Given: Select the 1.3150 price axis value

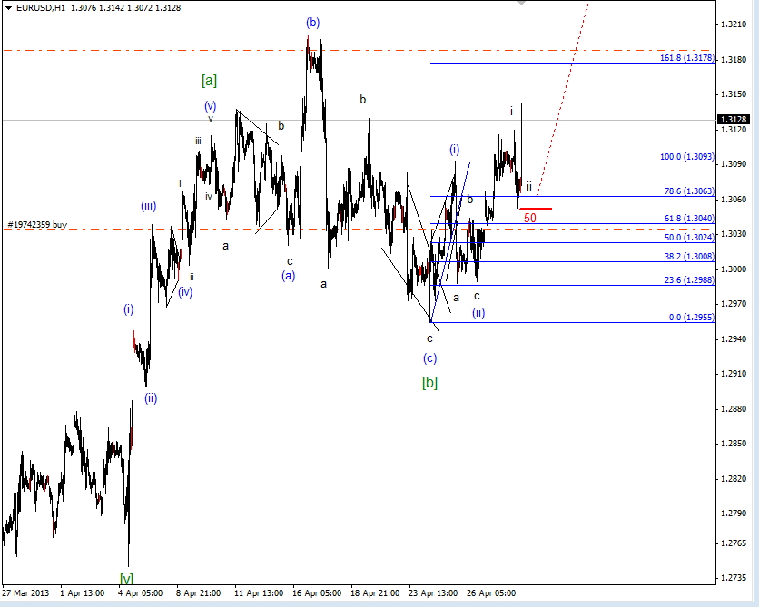Looking at the screenshot, I should (x=734, y=94).
